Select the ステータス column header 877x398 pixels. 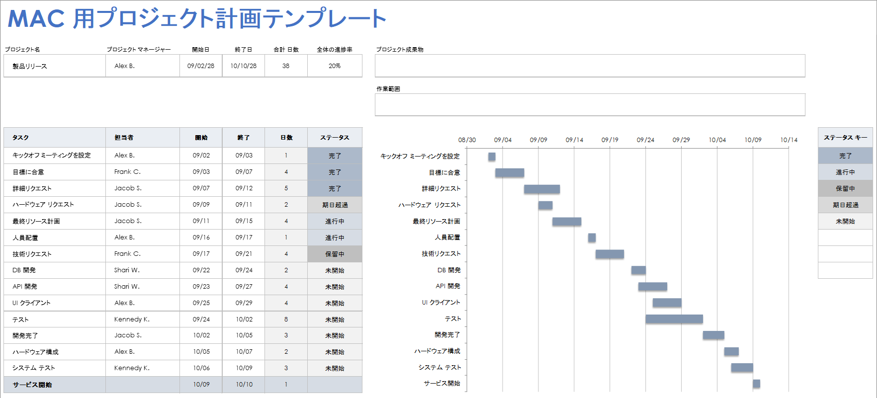[x=335, y=138]
